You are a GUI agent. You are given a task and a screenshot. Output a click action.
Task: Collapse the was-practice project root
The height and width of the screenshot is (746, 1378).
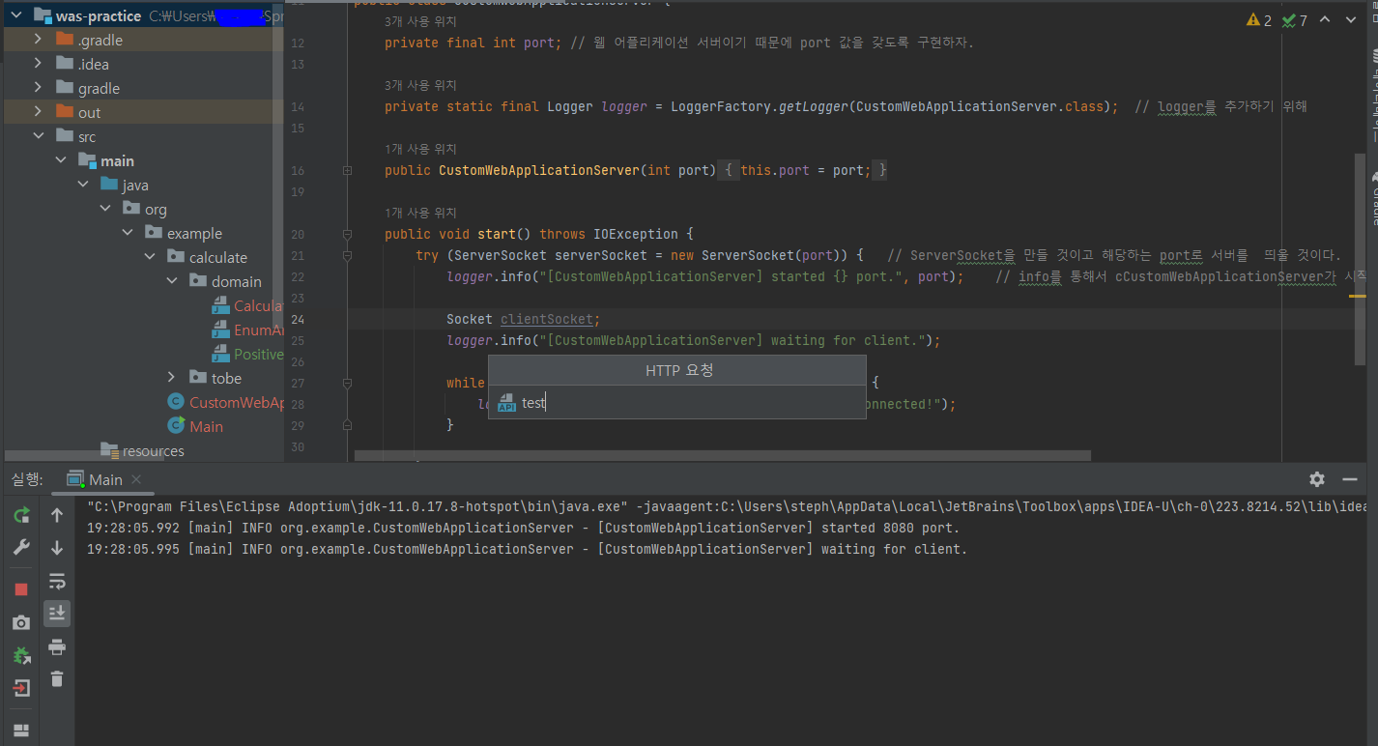pos(16,15)
